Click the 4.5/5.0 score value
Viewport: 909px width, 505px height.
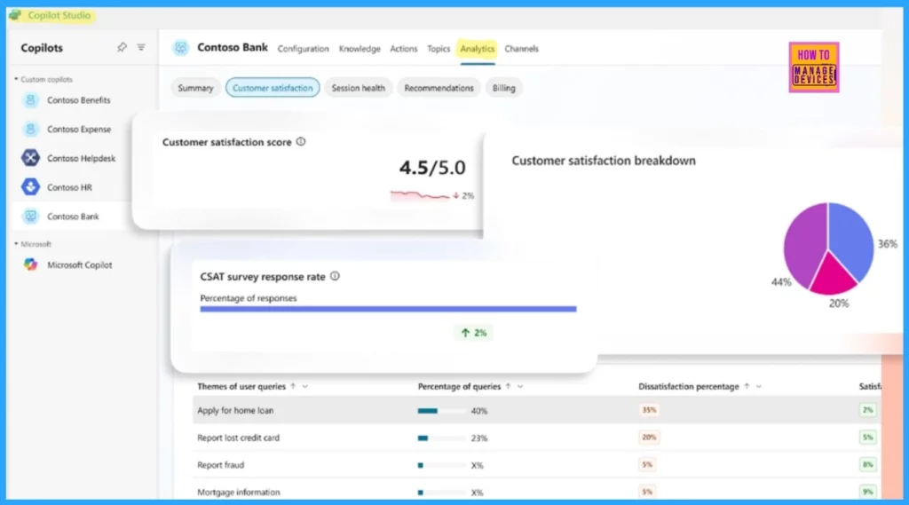pyautogui.click(x=432, y=168)
